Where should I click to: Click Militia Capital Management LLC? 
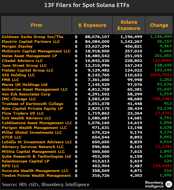(33, 152)
